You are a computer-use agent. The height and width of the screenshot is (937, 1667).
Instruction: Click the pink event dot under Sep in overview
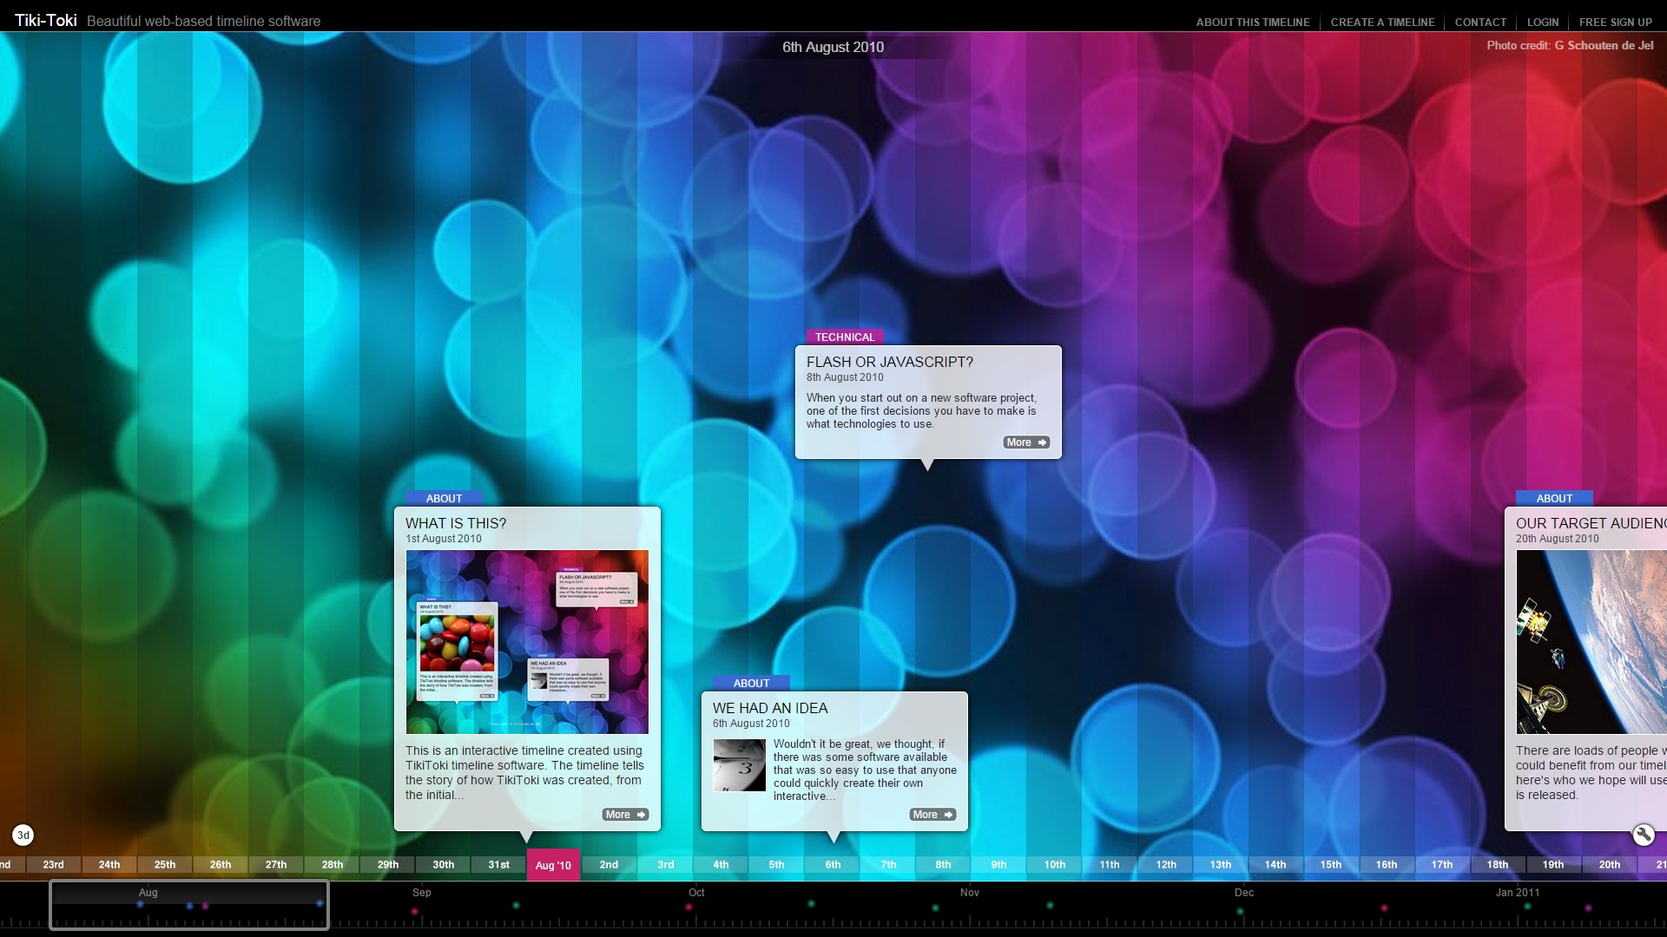click(x=415, y=911)
